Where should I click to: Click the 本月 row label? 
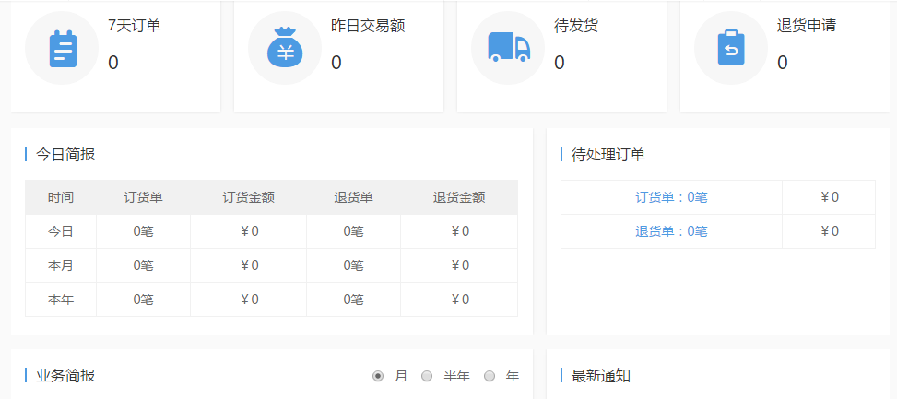pos(61,265)
